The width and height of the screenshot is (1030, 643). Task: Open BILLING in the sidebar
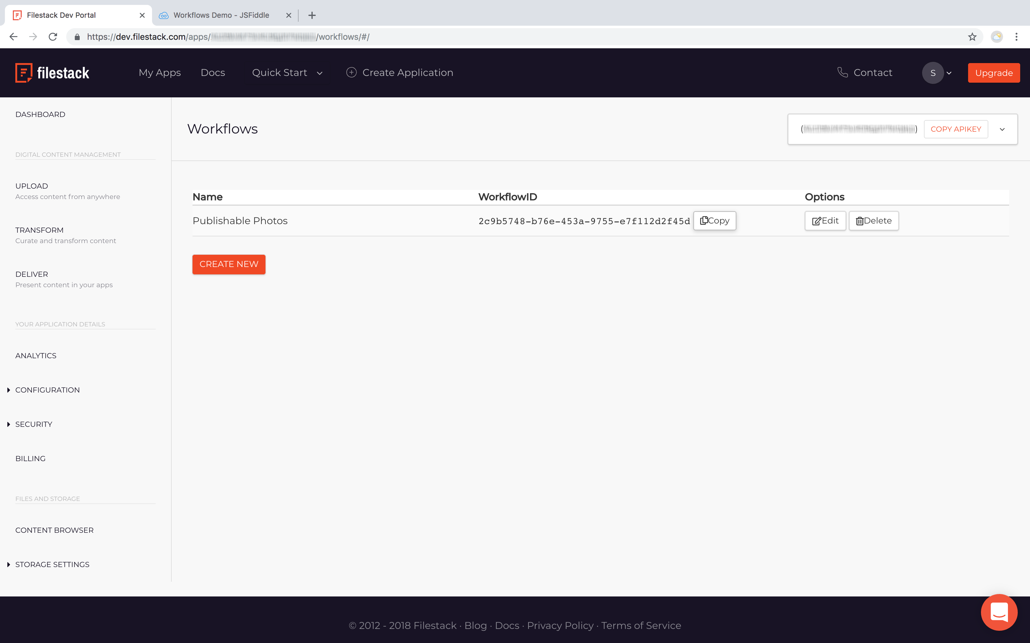coord(30,458)
